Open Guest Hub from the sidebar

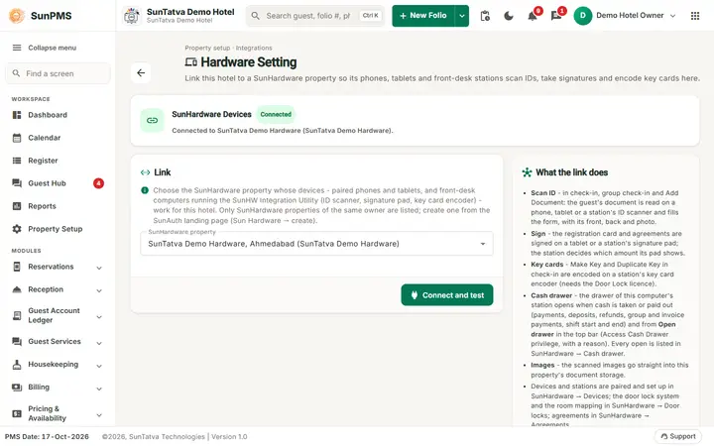[59, 183]
